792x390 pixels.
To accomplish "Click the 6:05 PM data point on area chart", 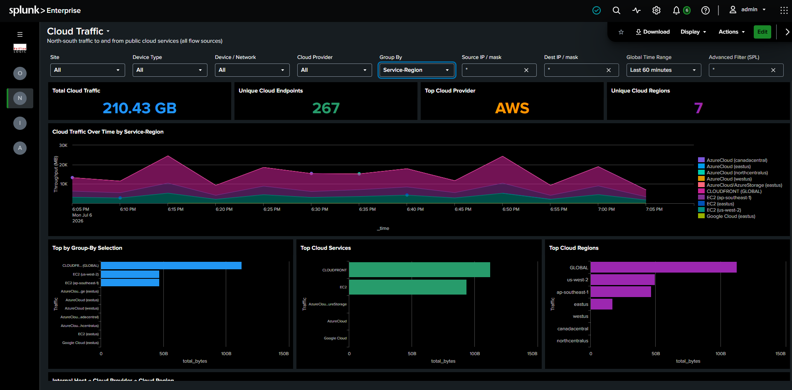I will coord(72,178).
